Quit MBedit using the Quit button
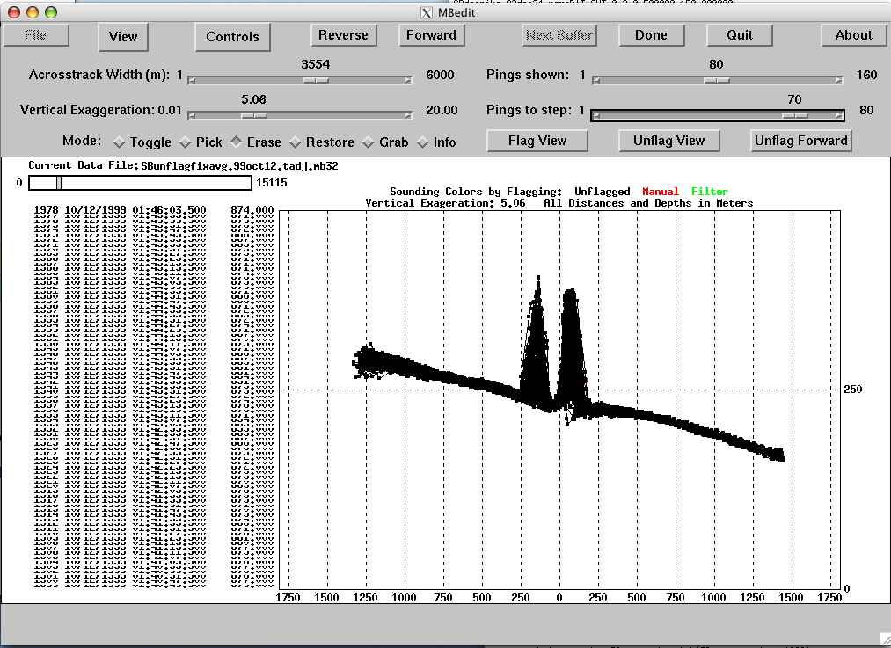The image size is (891, 648). click(740, 35)
